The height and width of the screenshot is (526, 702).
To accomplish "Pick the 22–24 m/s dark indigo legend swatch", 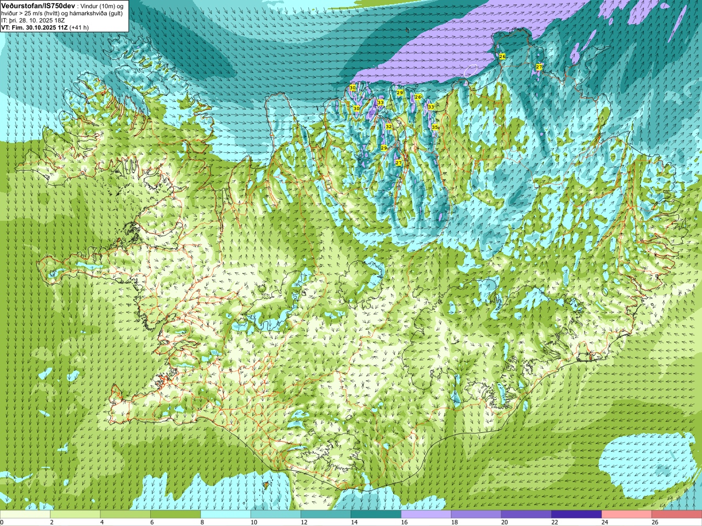I will pyautogui.click(x=576, y=514).
